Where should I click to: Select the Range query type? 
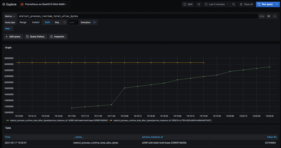tap(23, 22)
